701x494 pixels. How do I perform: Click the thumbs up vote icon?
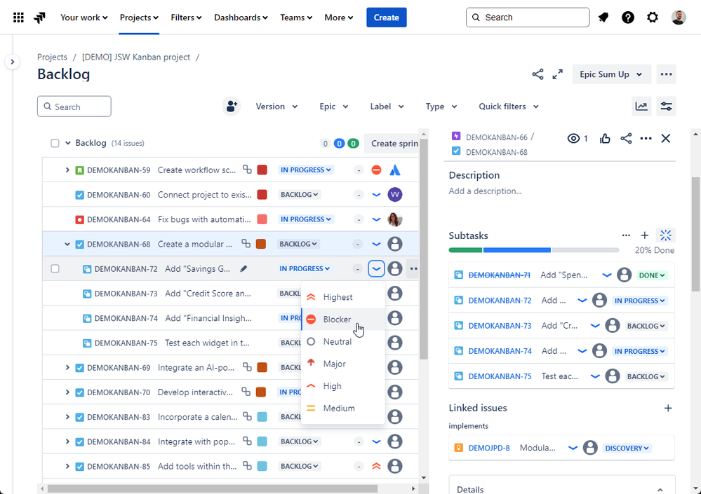[x=605, y=138]
